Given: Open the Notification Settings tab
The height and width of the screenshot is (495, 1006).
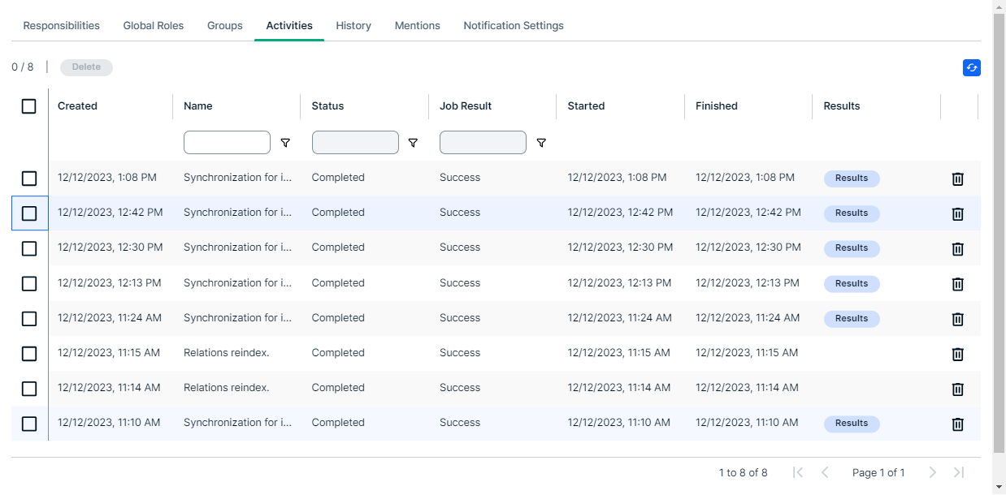Looking at the screenshot, I should pyautogui.click(x=514, y=25).
